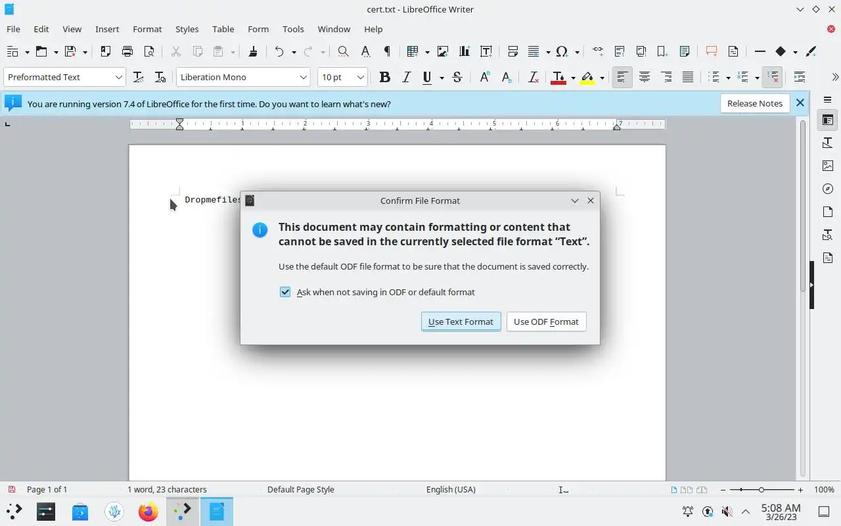
Task: Click the zoom slider in status bar
Action: tap(761, 490)
